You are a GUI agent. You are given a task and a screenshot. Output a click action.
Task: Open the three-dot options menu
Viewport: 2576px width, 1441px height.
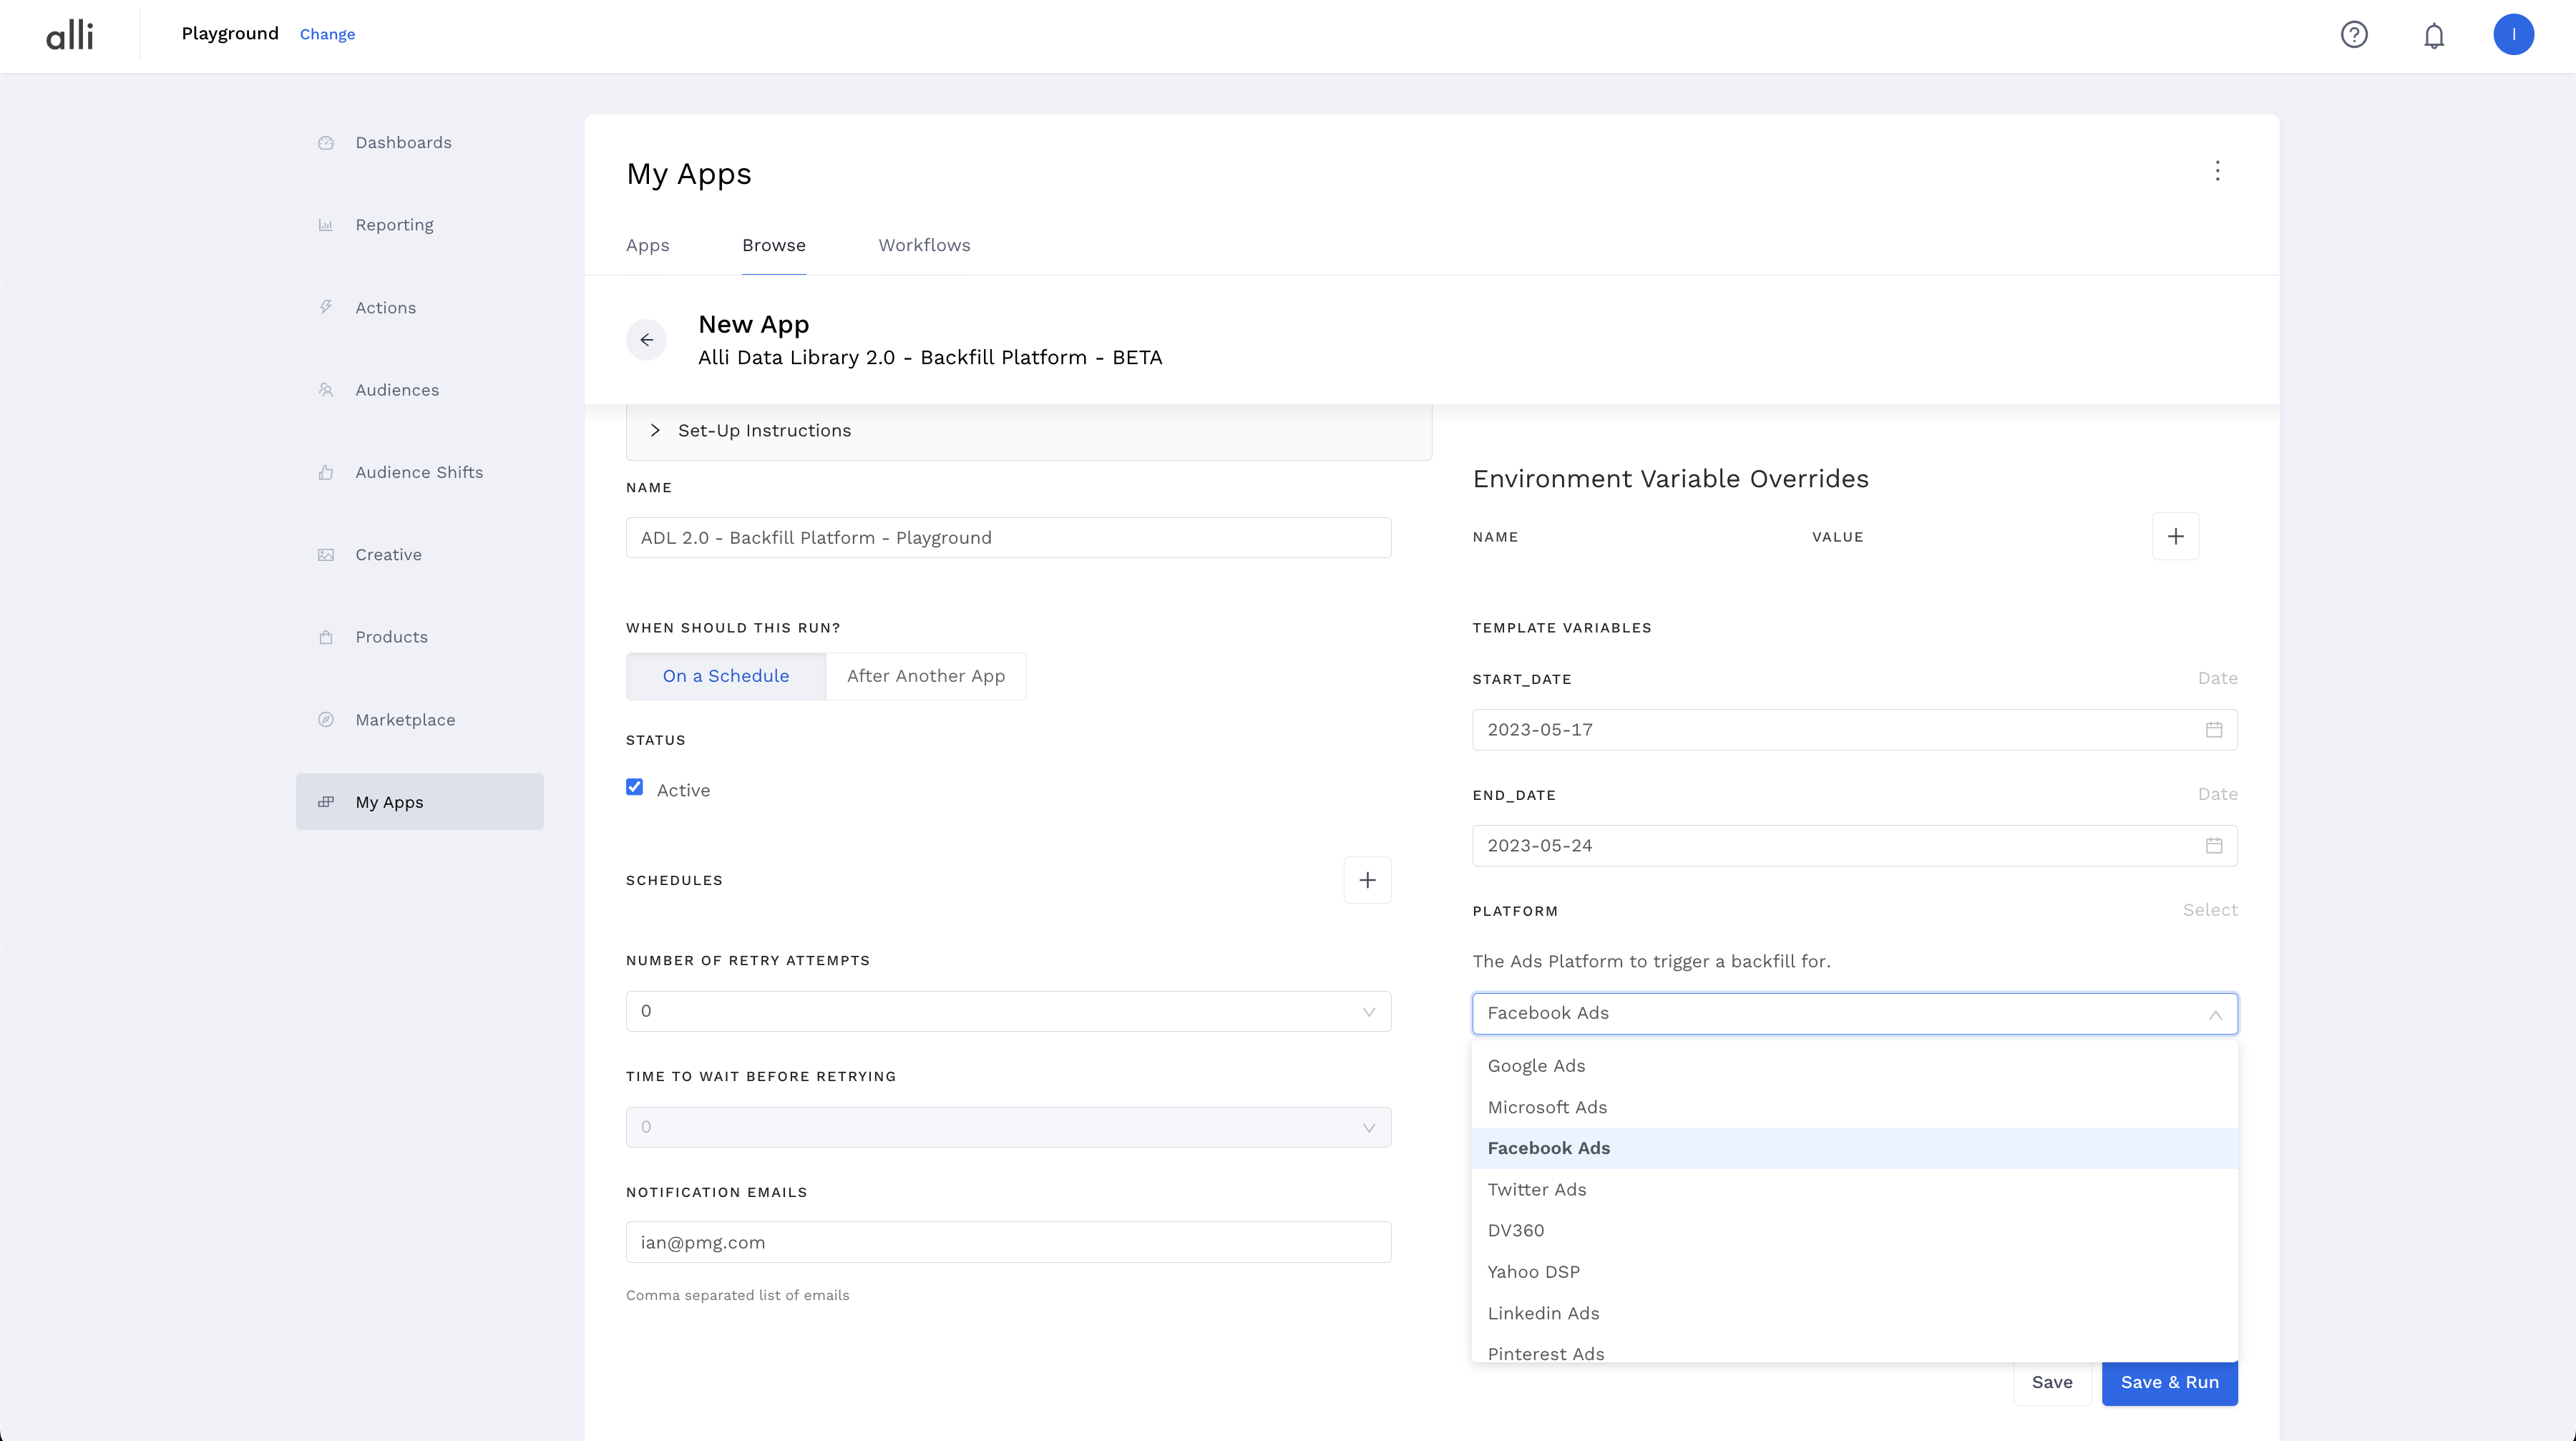click(x=2217, y=171)
